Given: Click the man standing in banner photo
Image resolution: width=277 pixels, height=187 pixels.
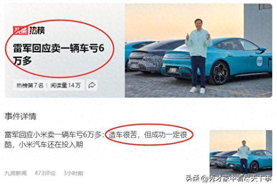Looking at the screenshot, I should [199, 55].
